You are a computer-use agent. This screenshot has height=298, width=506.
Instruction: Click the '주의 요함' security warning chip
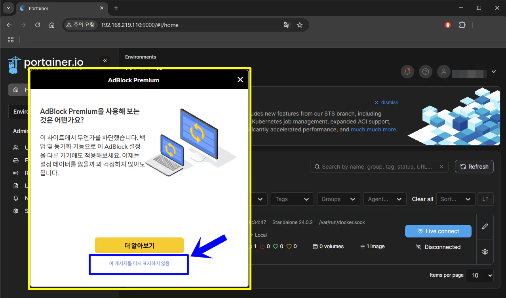pos(81,25)
